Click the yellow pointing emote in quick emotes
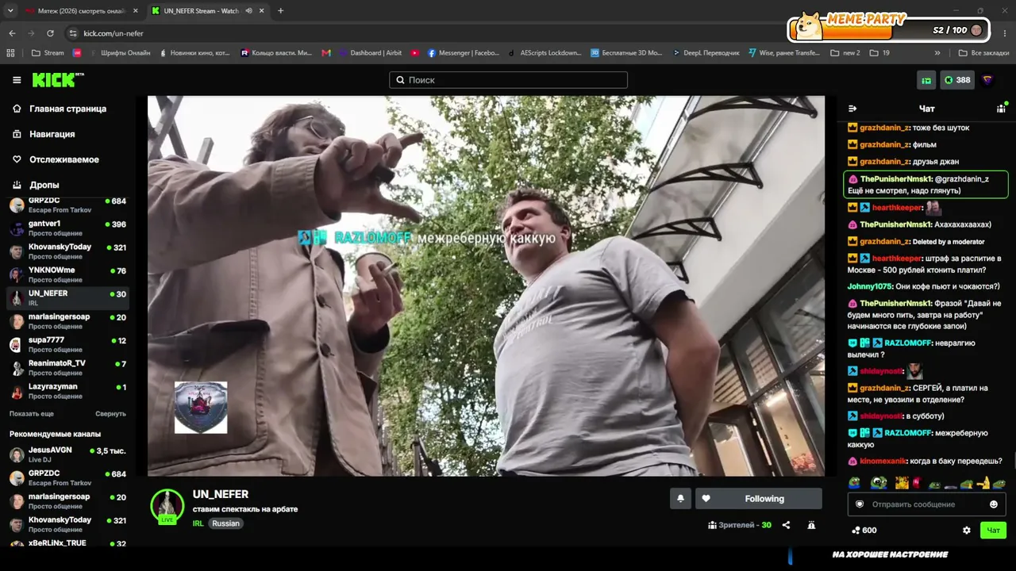1016x571 pixels. pyautogui.click(x=983, y=483)
